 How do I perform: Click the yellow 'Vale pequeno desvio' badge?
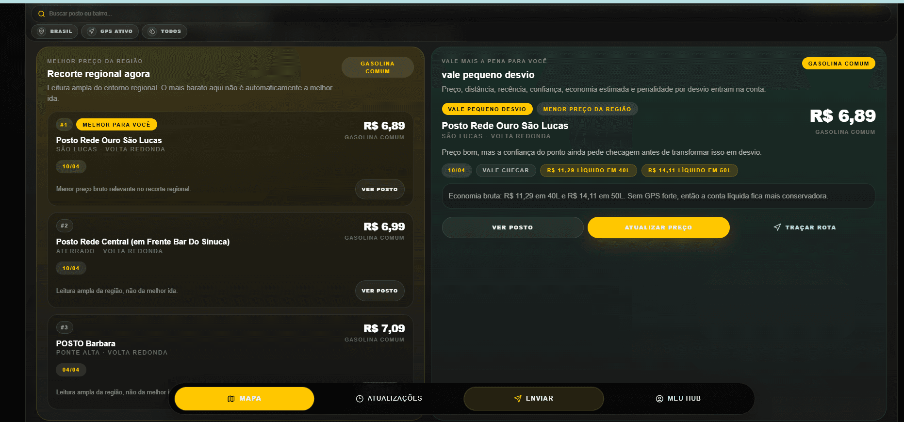tap(487, 109)
